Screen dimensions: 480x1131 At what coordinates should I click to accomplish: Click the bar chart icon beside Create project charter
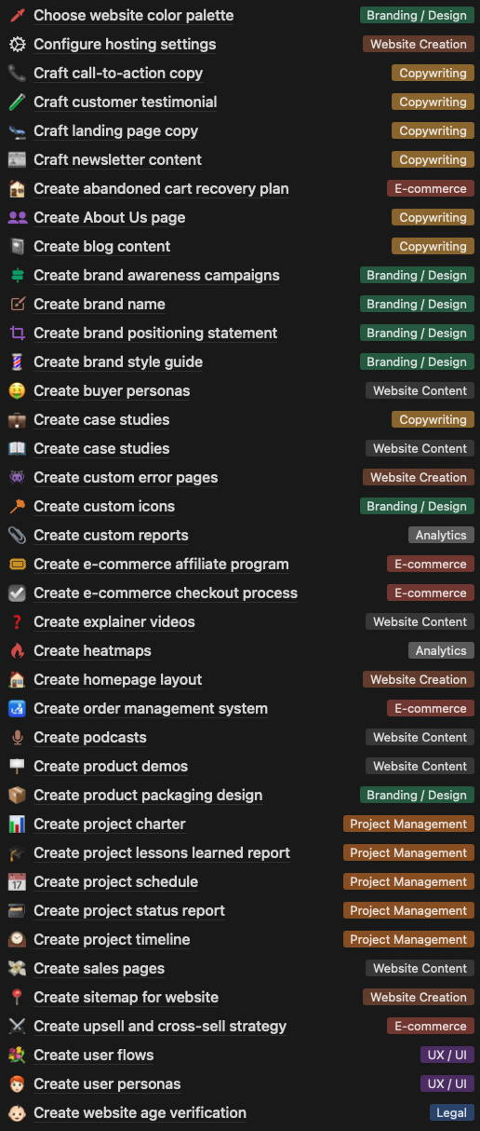[17, 824]
